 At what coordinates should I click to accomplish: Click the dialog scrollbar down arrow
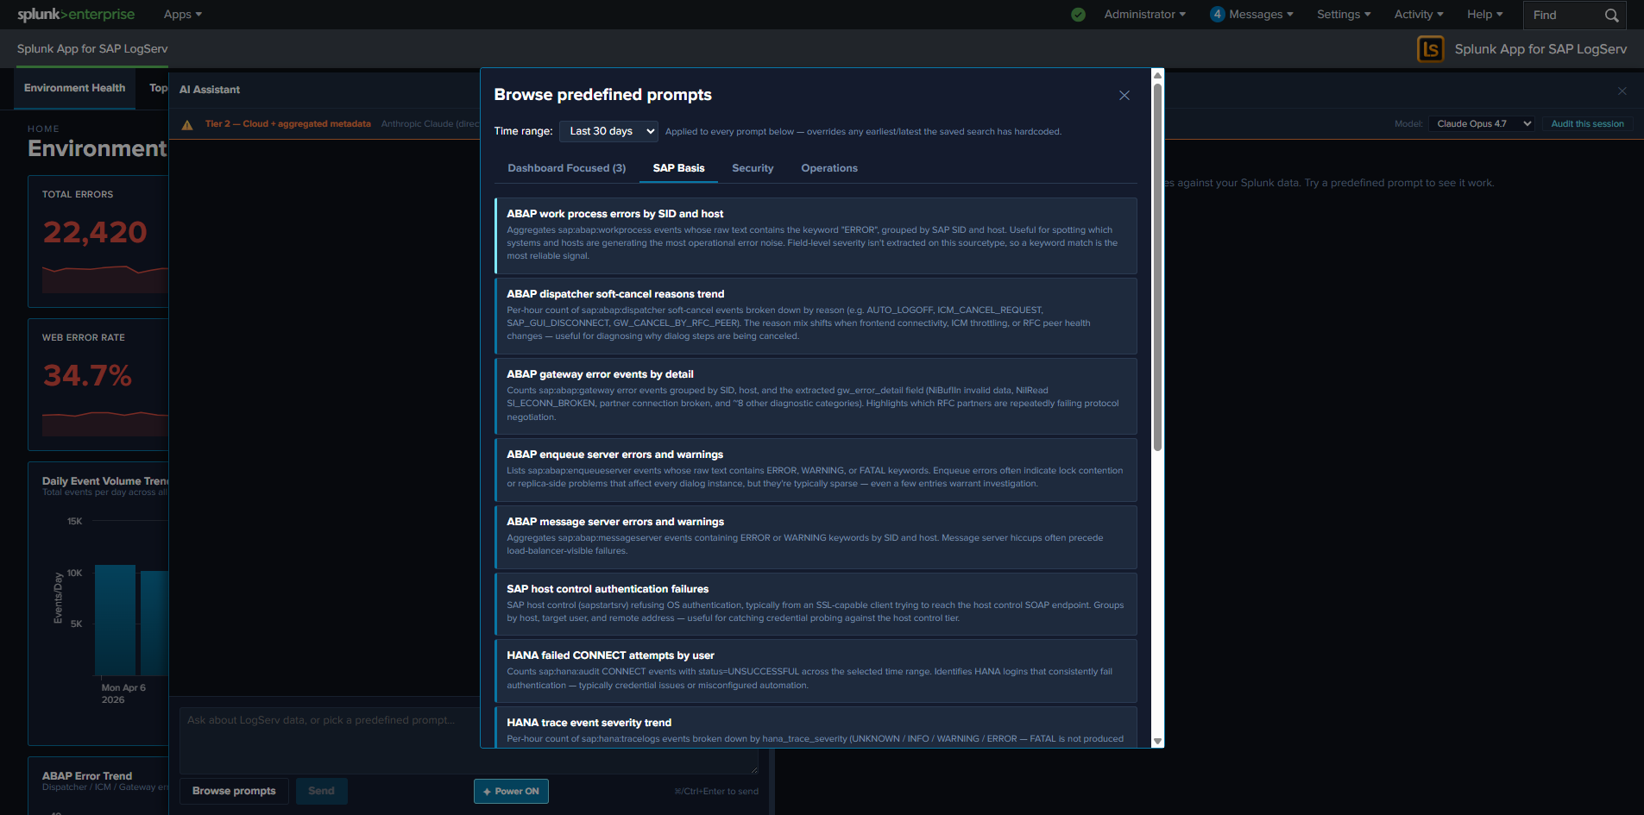coord(1158,741)
